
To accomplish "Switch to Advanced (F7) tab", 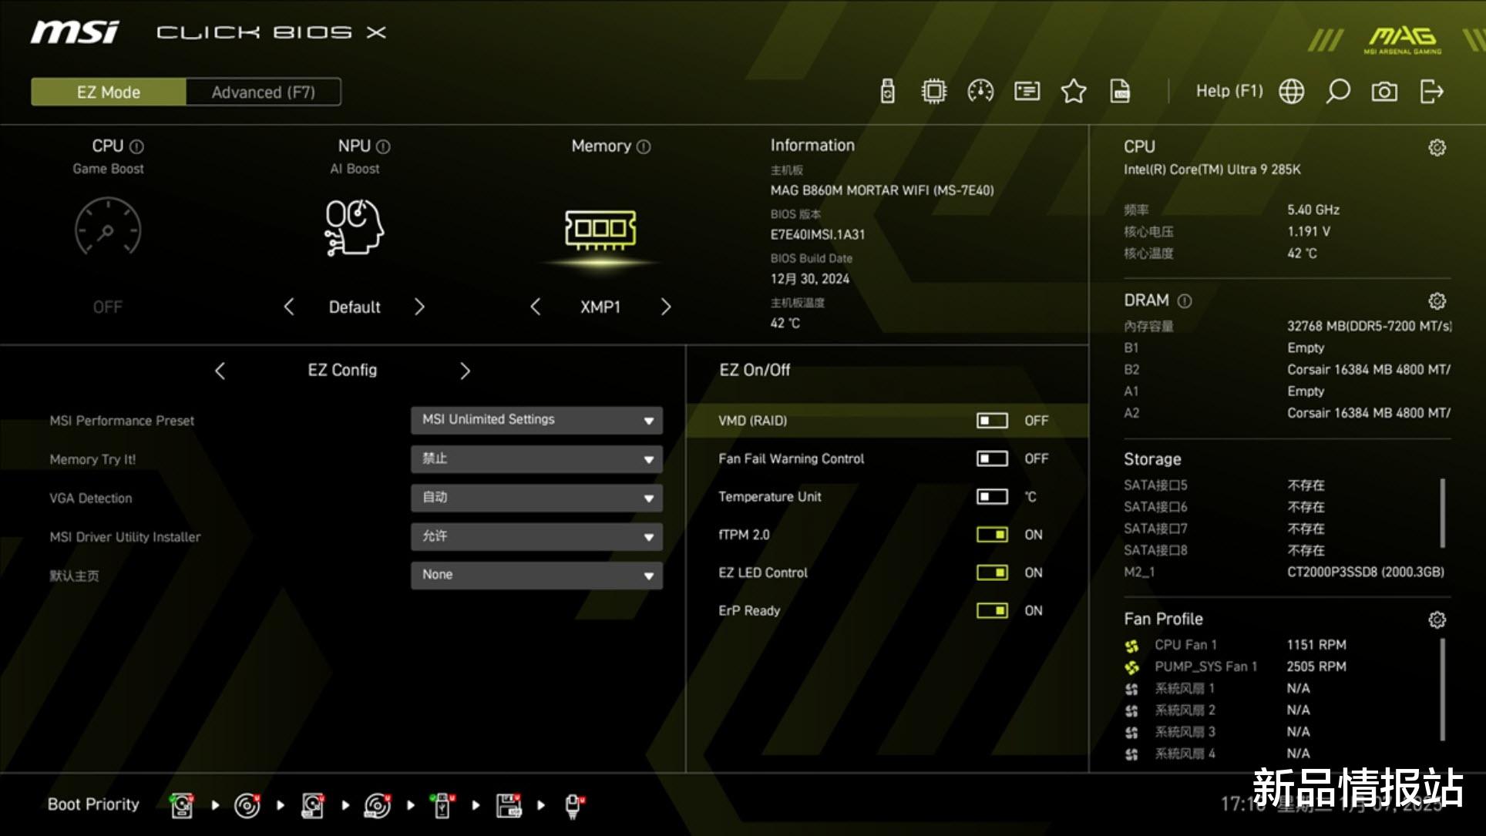I will [x=264, y=92].
